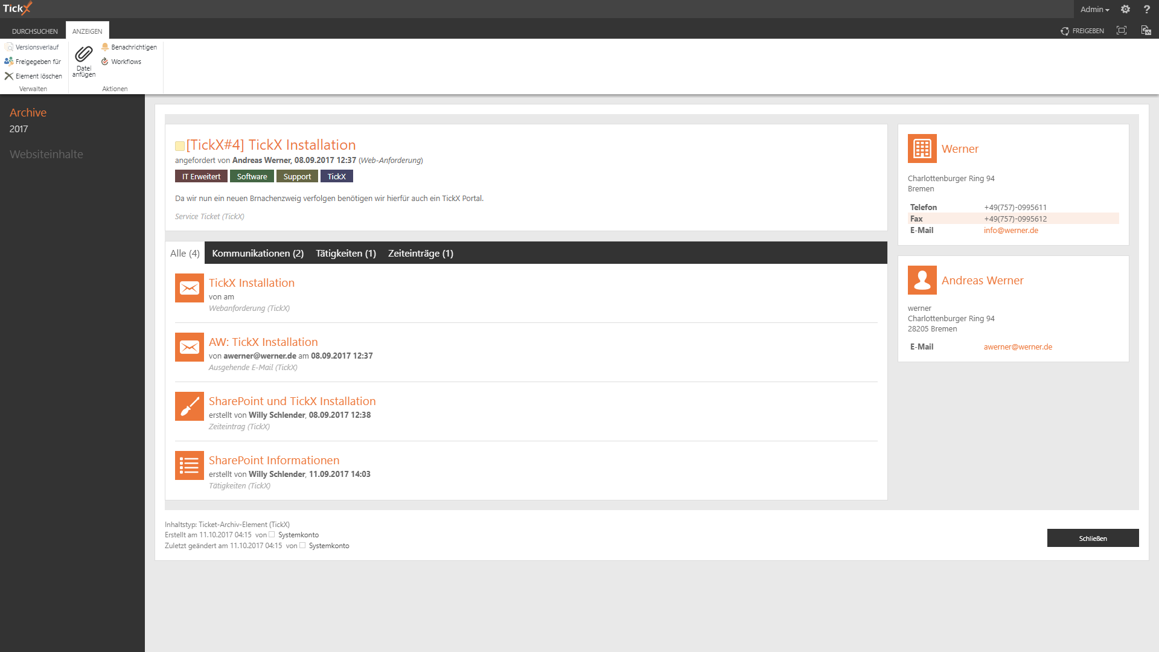This screenshot has height=652, width=1159.
Task: Open the Admin user dropdown
Action: pyautogui.click(x=1094, y=9)
